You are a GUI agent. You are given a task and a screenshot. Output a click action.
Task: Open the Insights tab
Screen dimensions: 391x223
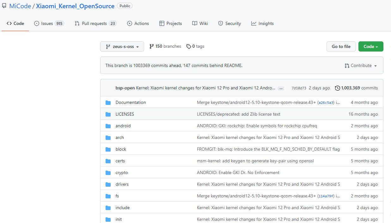[x=262, y=23]
